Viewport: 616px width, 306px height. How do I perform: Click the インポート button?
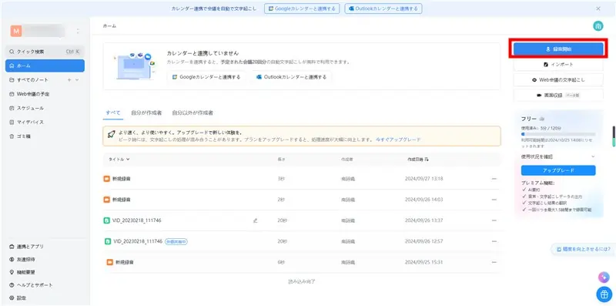pyautogui.click(x=558, y=64)
